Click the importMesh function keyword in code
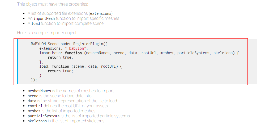This screenshot has height=125, width=257. coord(74,53)
